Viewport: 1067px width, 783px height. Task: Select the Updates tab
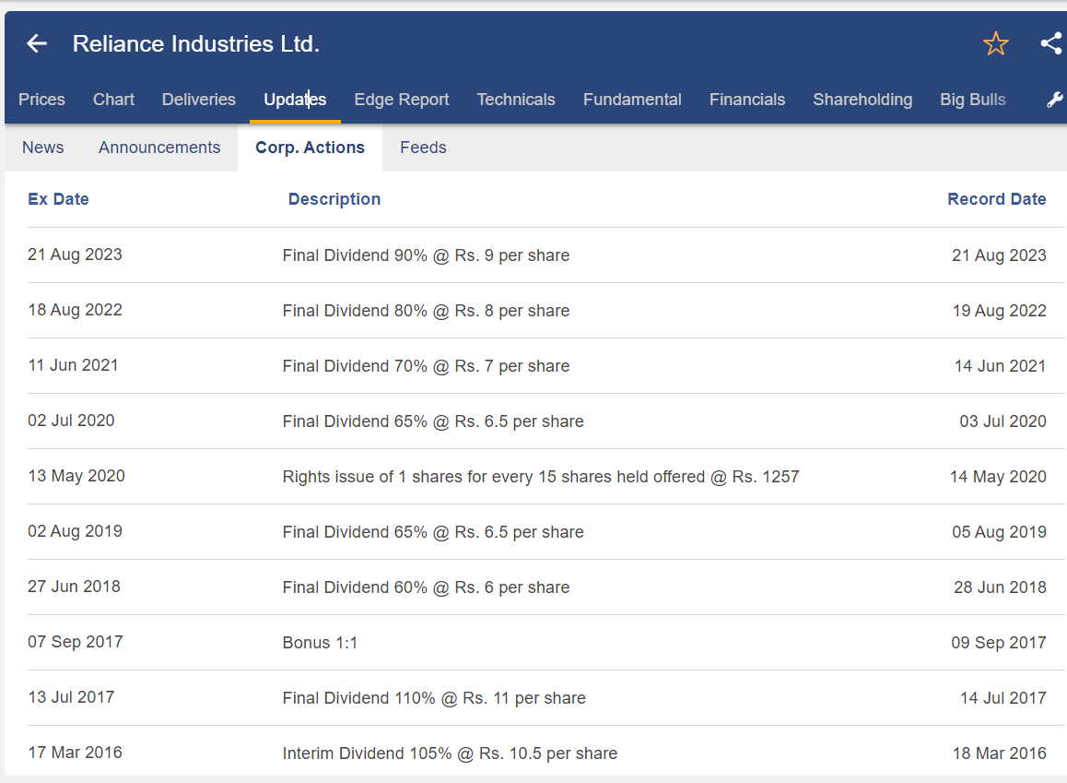(296, 100)
